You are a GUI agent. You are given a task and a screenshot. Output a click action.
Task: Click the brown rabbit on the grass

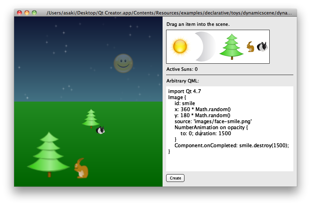[81, 168]
